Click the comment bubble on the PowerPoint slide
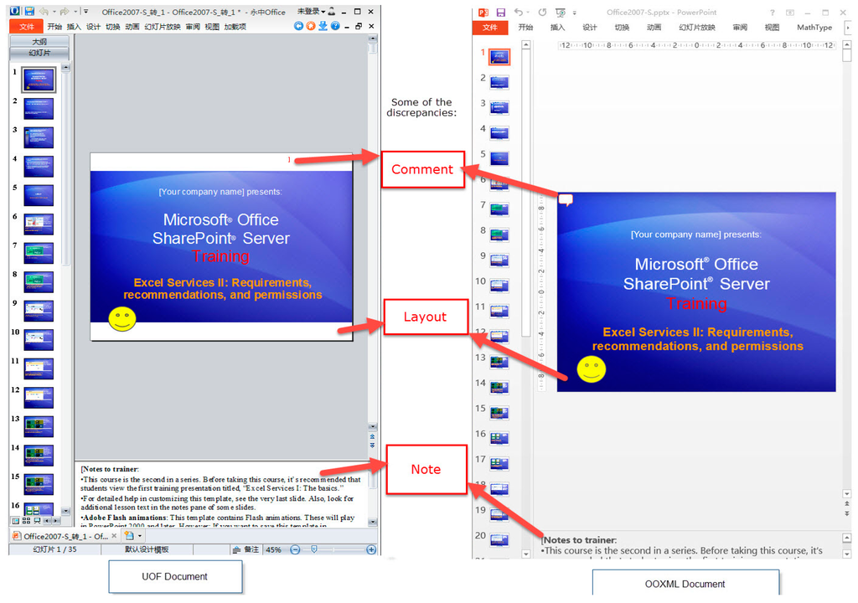The height and width of the screenshot is (603, 858). coord(566,200)
